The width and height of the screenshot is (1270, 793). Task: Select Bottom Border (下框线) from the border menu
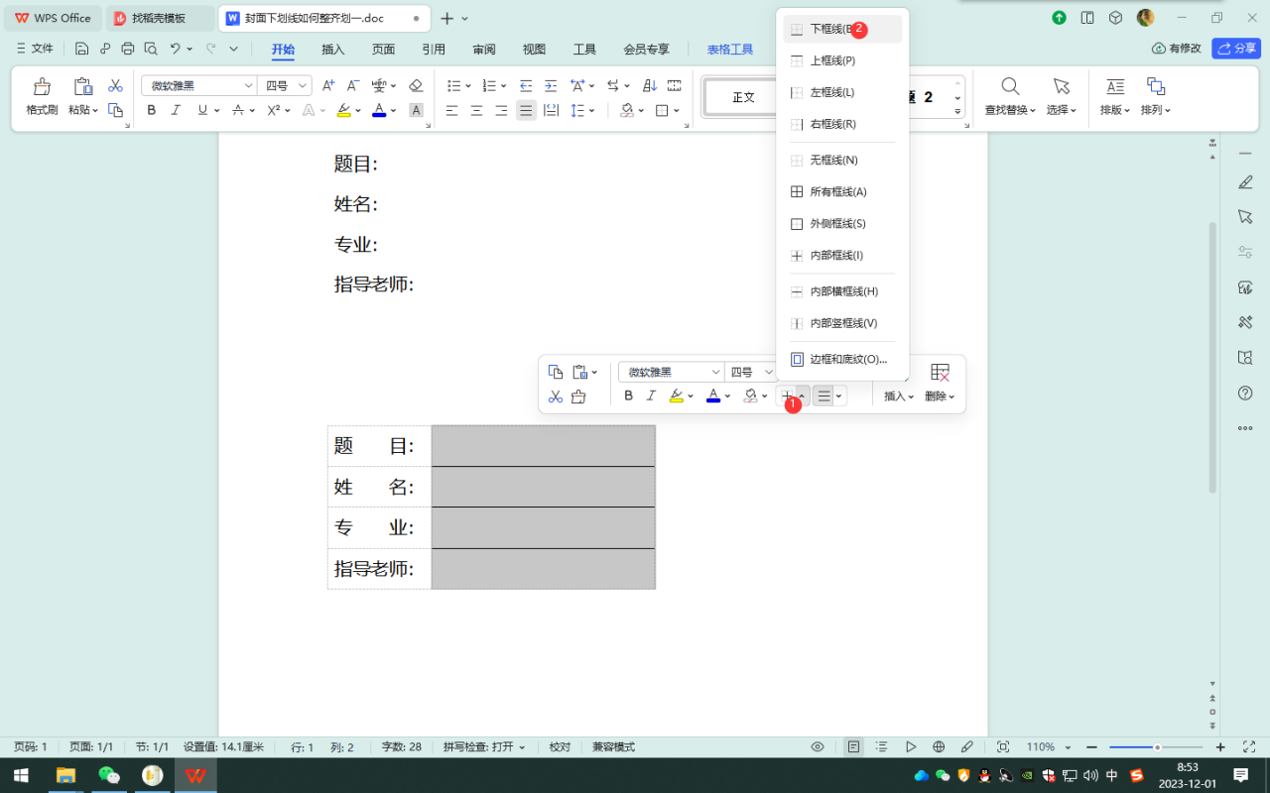coord(842,29)
